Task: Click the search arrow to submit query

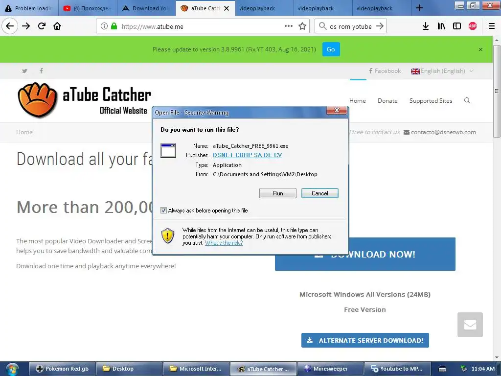Action: pyautogui.click(x=380, y=26)
